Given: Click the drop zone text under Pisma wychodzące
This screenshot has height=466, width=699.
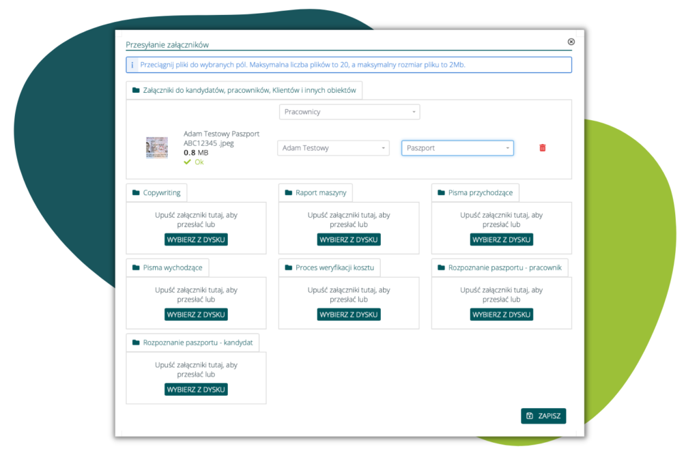Looking at the screenshot, I should tap(196, 294).
